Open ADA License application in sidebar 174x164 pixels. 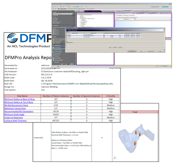coord(56,62)
